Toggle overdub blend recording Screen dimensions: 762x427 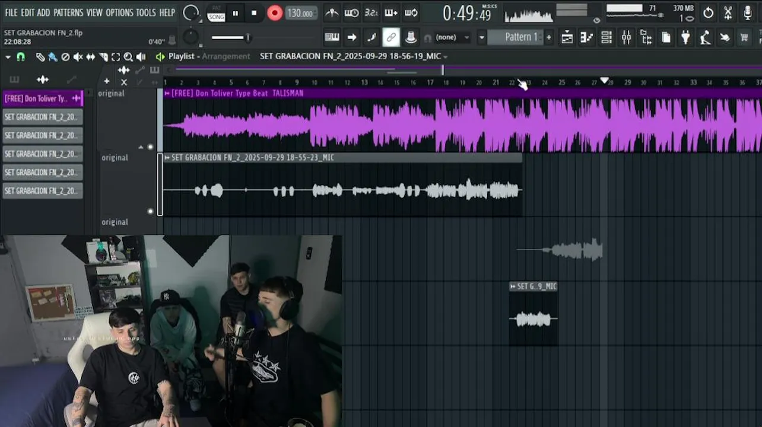[x=391, y=12]
